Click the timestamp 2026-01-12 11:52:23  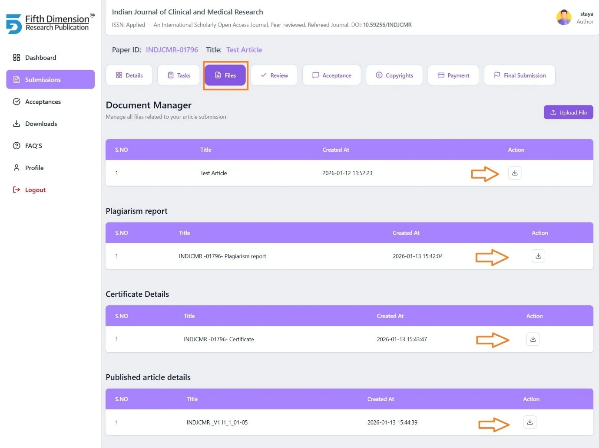347,173
